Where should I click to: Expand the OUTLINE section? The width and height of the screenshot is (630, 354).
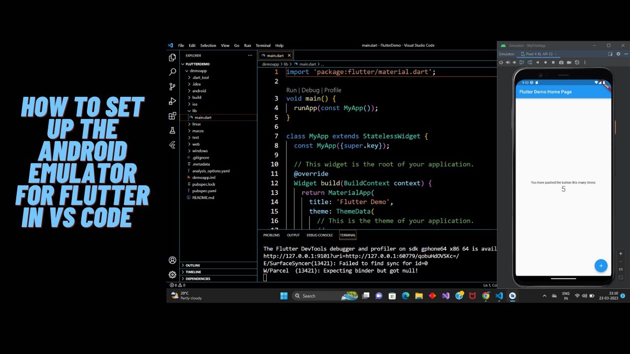(x=218, y=265)
